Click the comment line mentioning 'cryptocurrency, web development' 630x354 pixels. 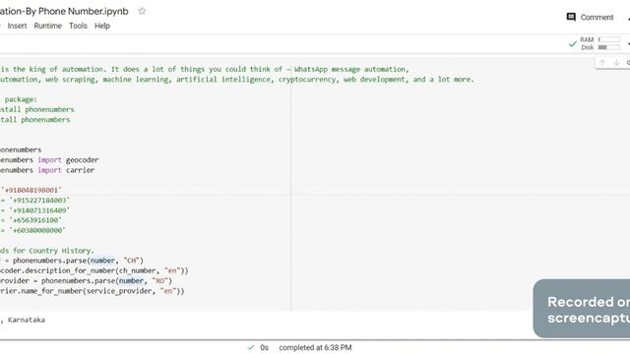coord(237,80)
